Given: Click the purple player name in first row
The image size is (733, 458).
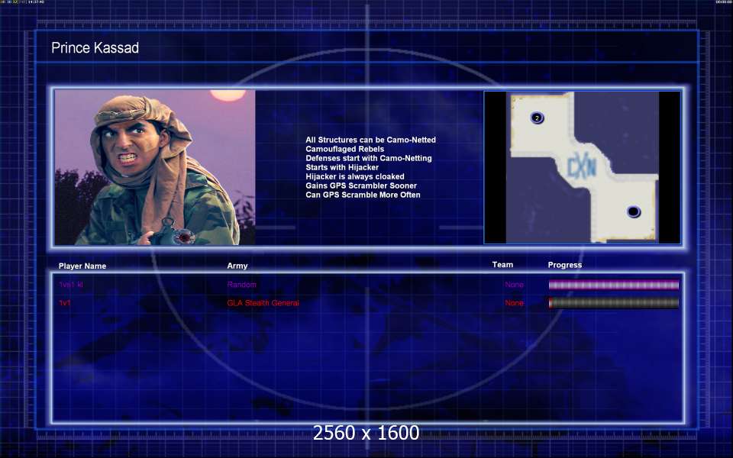Looking at the screenshot, I should (71, 285).
